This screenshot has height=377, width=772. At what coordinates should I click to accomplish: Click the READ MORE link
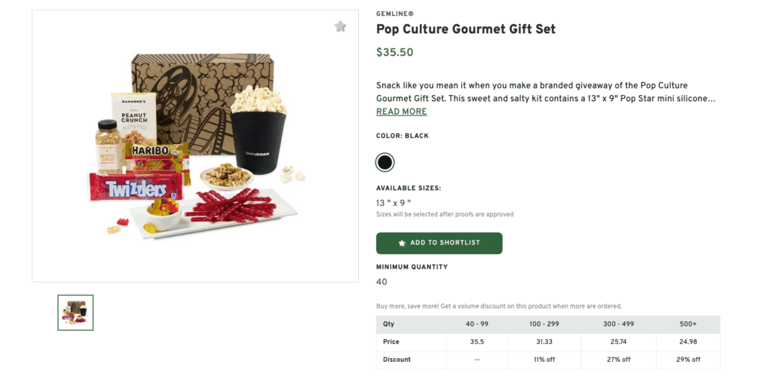(x=401, y=112)
